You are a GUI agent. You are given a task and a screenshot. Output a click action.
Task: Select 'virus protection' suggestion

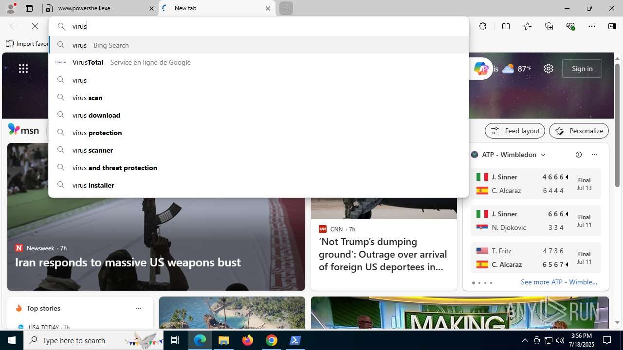[x=258, y=132]
